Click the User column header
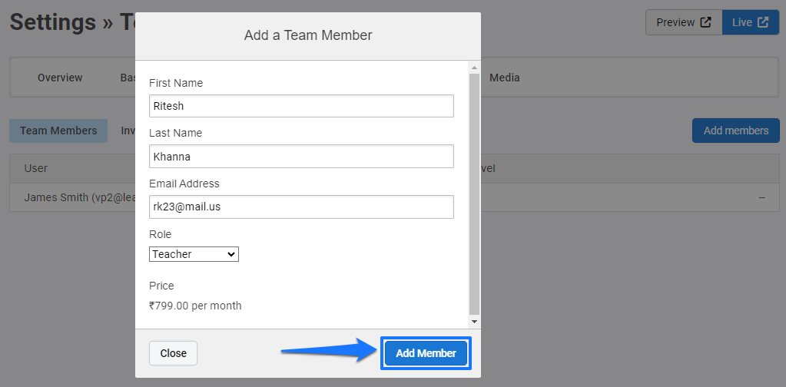The height and width of the screenshot is (387, 786). pos(35,168)
